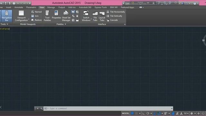This screenshot has height=116, width=206.
Task: Open Quick Access toolbar customize dropdown
Action: 30,3
